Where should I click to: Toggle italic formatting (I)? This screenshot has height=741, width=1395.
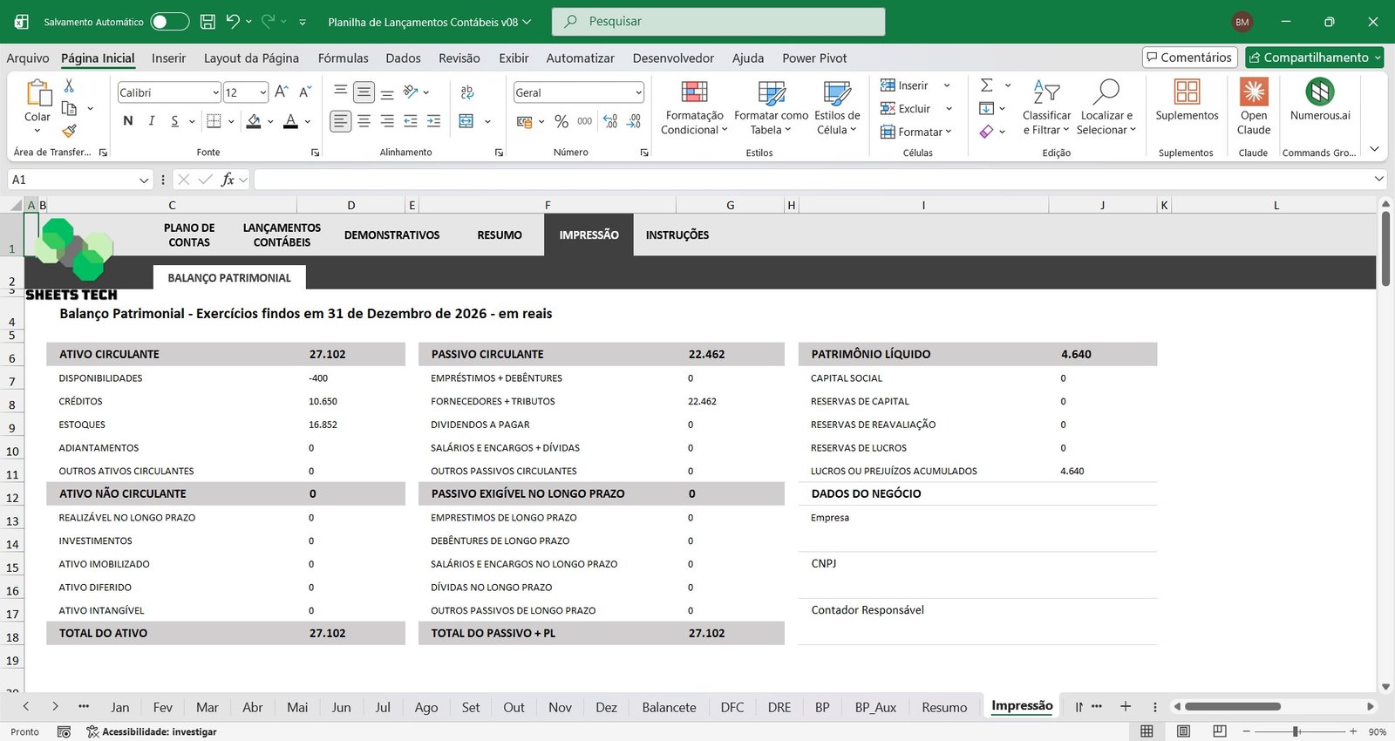tap(152, 121)
